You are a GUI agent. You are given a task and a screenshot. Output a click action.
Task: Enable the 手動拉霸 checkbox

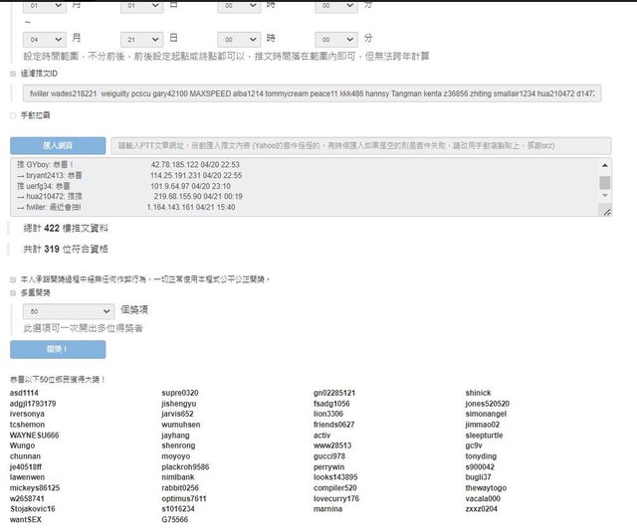click(13, 115)
